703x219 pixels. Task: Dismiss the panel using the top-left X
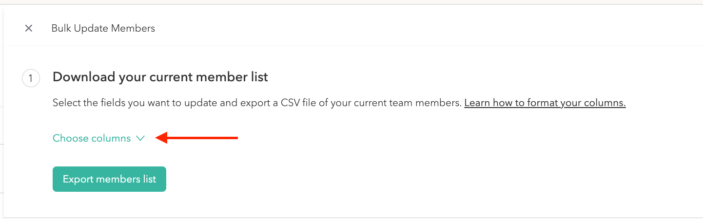[29, 28]
